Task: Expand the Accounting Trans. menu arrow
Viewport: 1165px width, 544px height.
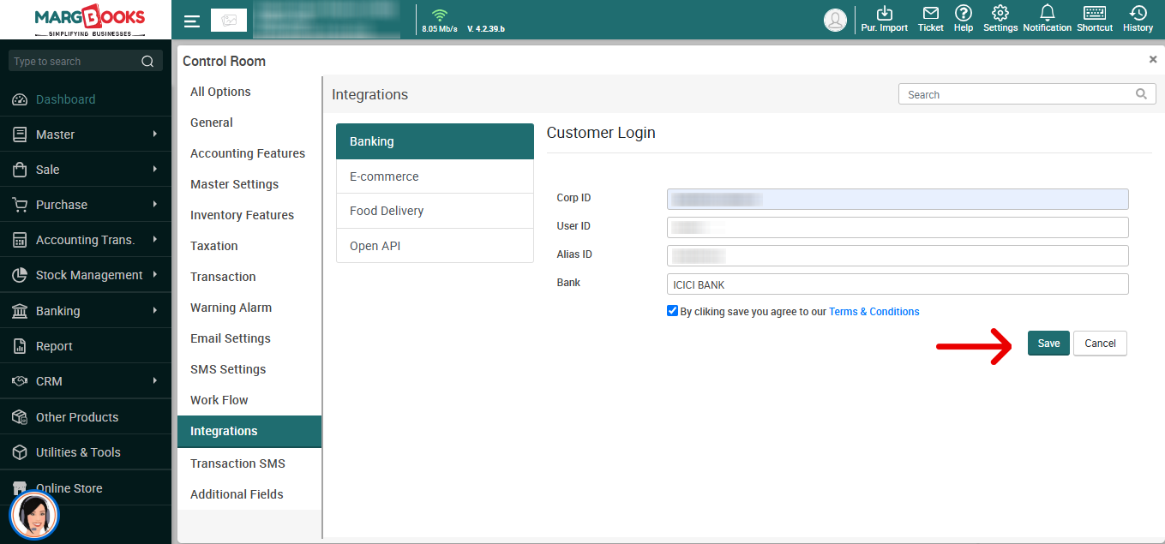Action: click(x=155, y=239)
